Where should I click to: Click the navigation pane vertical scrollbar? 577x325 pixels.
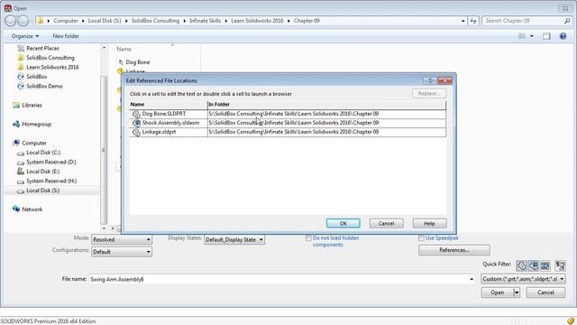click(x=104, y=150)
